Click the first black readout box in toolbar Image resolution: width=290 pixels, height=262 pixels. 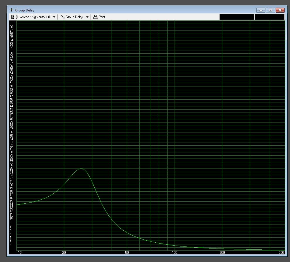[237, 17]
